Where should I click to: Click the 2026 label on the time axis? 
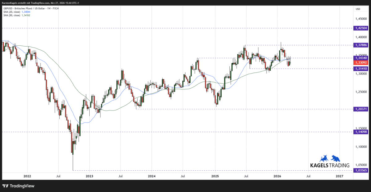click(277, 176)
